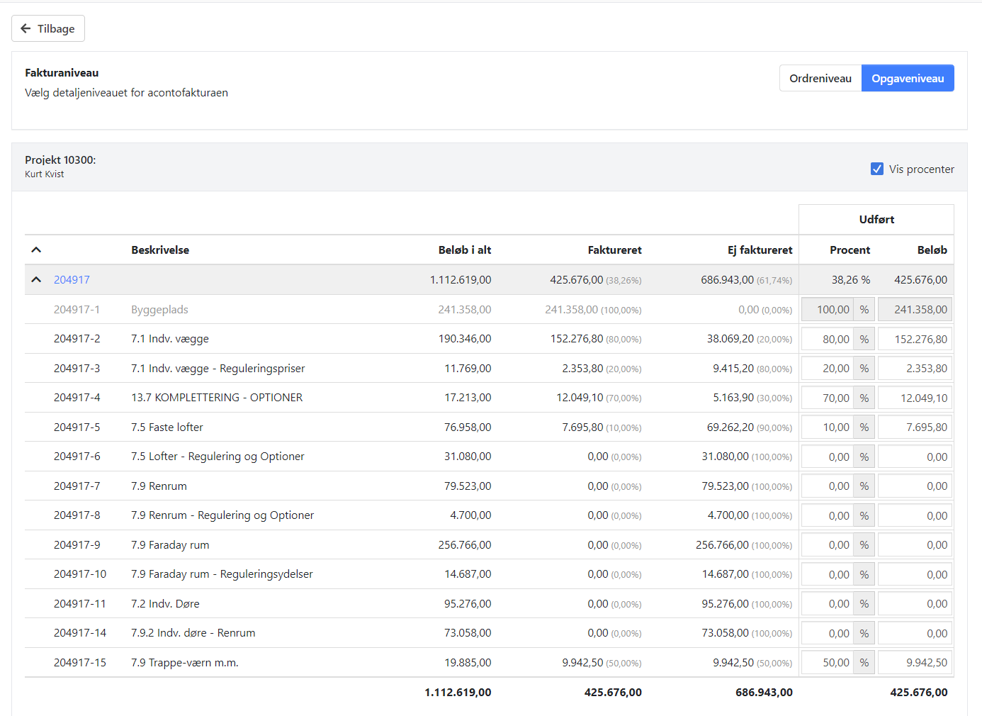Edit percent field for 7.1 Indv. vægge
The width and height of the screenshot is (982, 716).
(x=827, y=340)
